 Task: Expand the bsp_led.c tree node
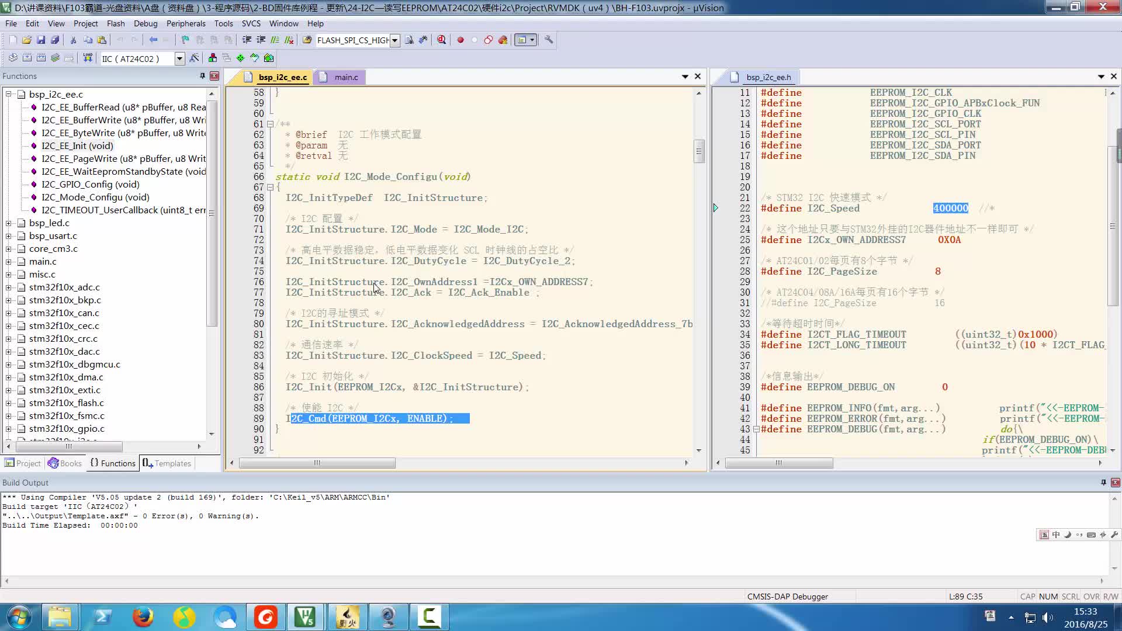[9, 223]
